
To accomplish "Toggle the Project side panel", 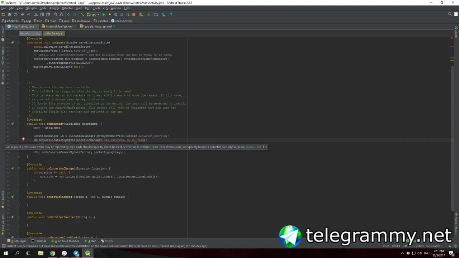I will click(x=3, y=34).
